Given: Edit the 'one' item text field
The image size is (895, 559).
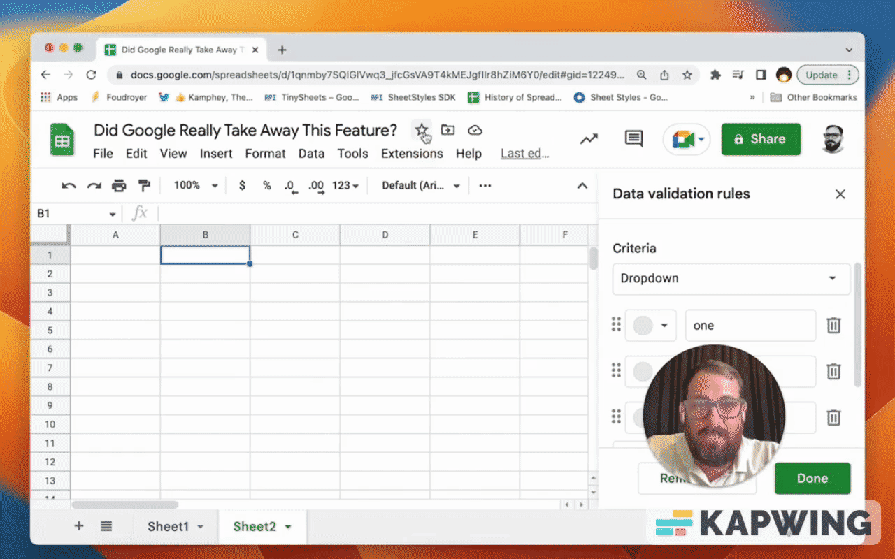Looking at the screenshot, I should (x=750, y=325).
